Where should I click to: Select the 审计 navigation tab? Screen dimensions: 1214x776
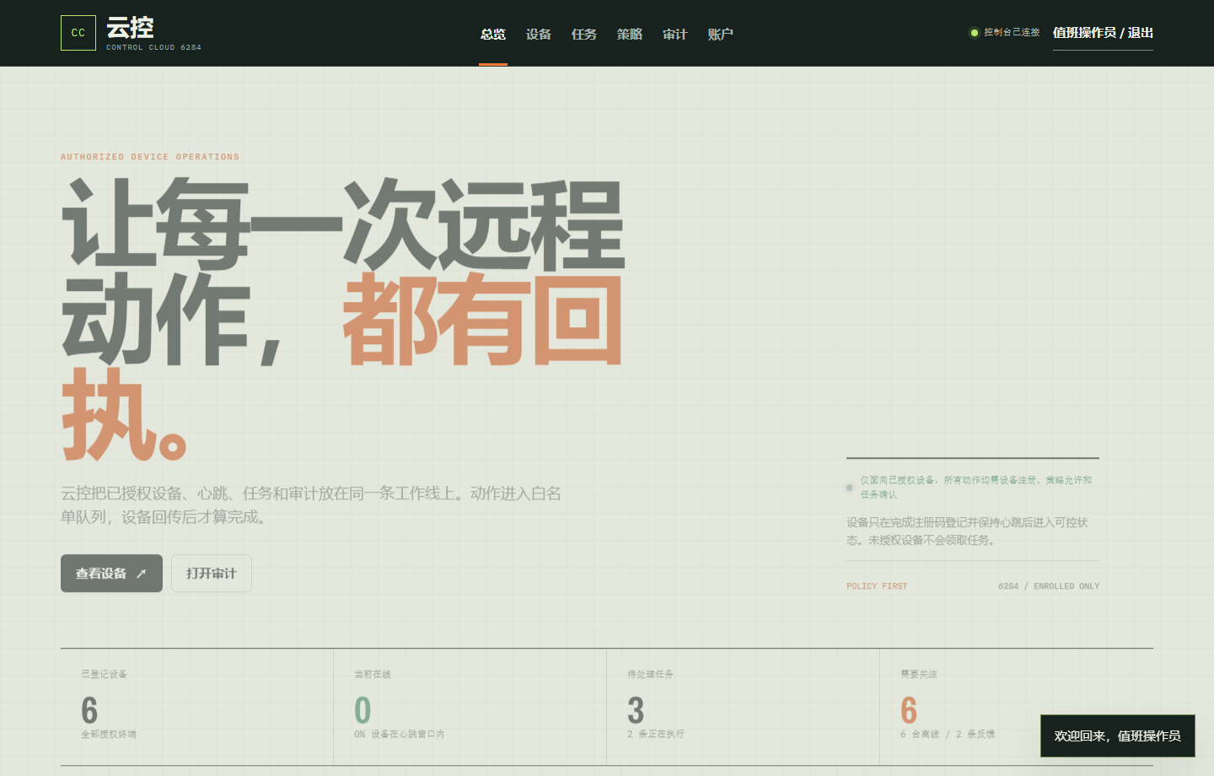pyautogui.click(x=675, y=34)
